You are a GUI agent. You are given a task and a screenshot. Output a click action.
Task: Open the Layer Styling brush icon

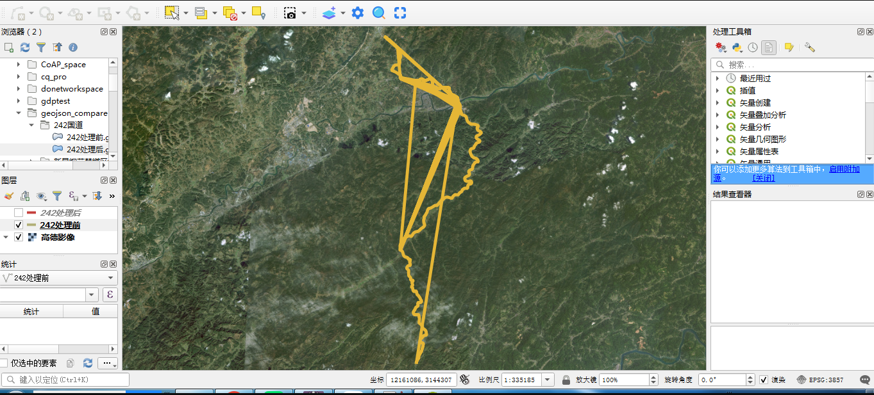[9, 196]
